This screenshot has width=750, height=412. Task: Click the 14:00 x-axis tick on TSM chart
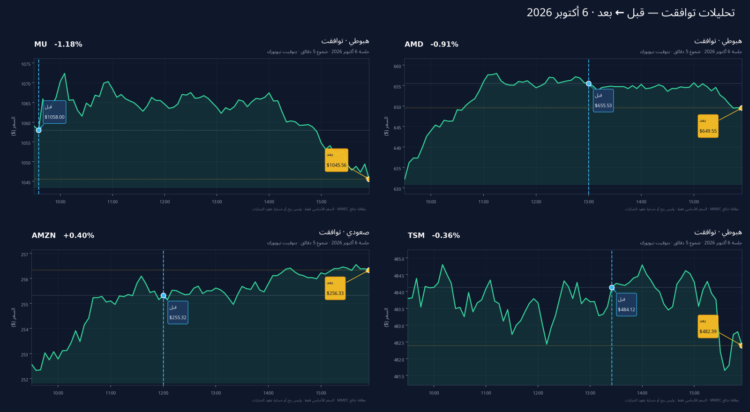pos(642,393)
